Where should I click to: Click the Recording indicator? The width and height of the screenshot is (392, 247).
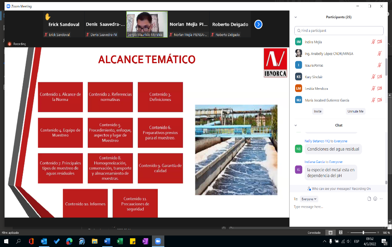(x=17, y=44)
